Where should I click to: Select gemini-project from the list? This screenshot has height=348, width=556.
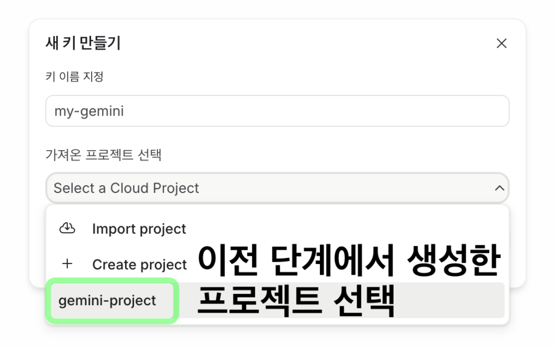point(107,300)
